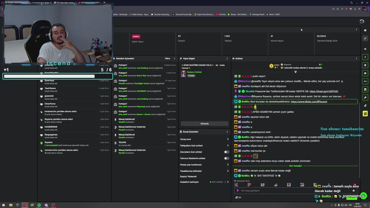Image resolution: width=370 pixels, height=208 pixels.
Task: Open the user avatar at top right
Action: (x=362, y=21)
